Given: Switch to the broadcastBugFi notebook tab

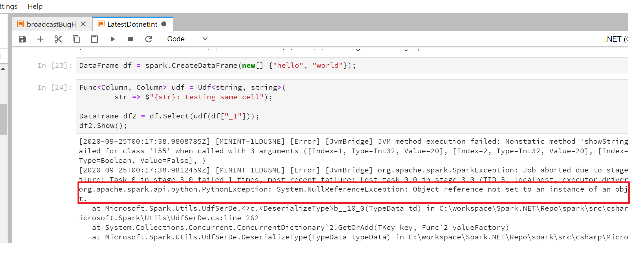Looking at the screenshot, I should (x=52, y=24).
